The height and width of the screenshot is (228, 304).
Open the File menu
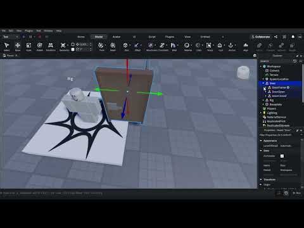click(4, 31)
